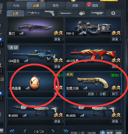Open the blue question mark help icon
128x134 pixels.
point(102,132)
